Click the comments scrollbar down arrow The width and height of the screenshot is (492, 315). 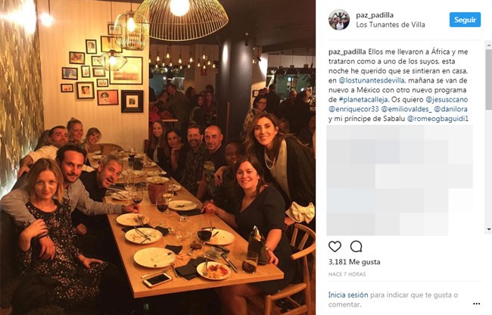489,229
